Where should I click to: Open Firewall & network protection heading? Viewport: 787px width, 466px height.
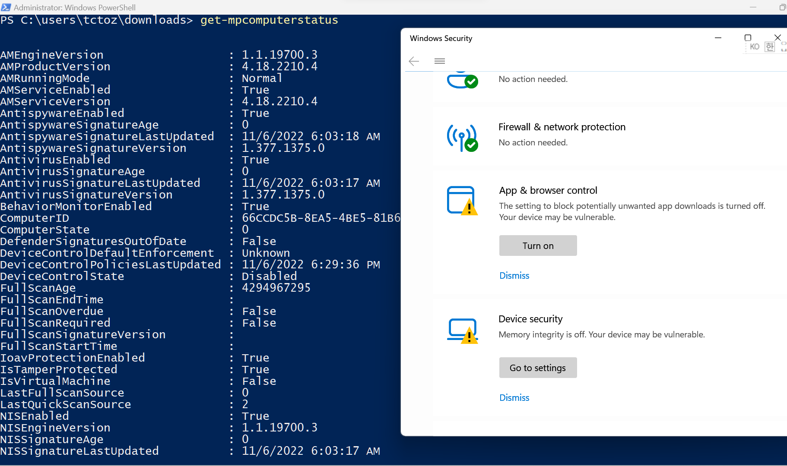(562, 127)
